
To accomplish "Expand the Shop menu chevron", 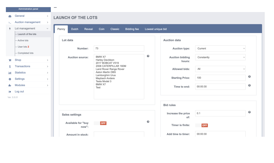I will point(47,60).
